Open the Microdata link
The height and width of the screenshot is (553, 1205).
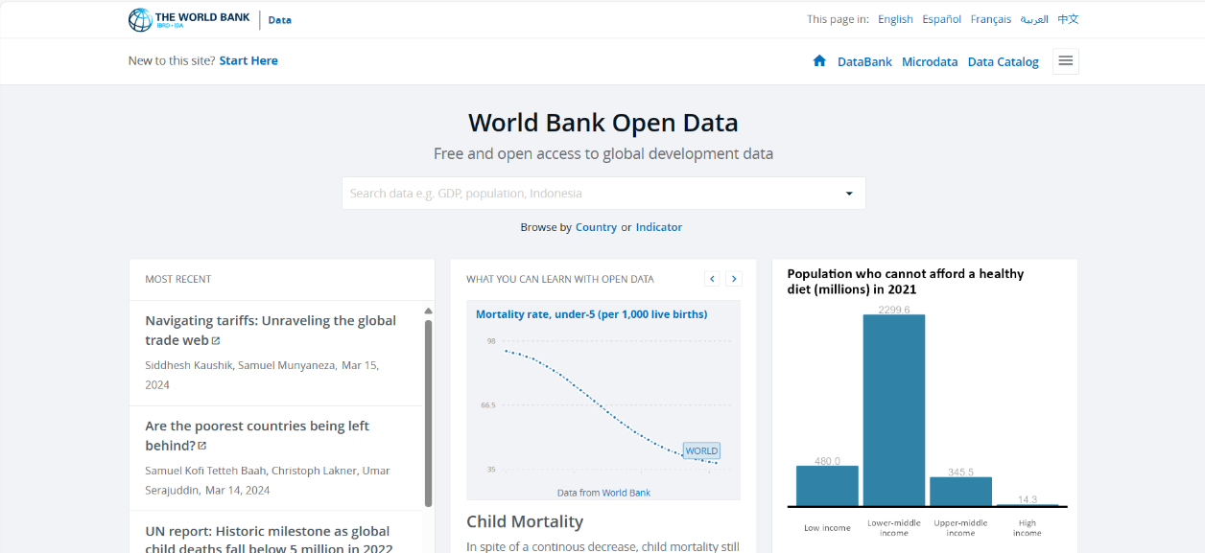click(930, 62)
